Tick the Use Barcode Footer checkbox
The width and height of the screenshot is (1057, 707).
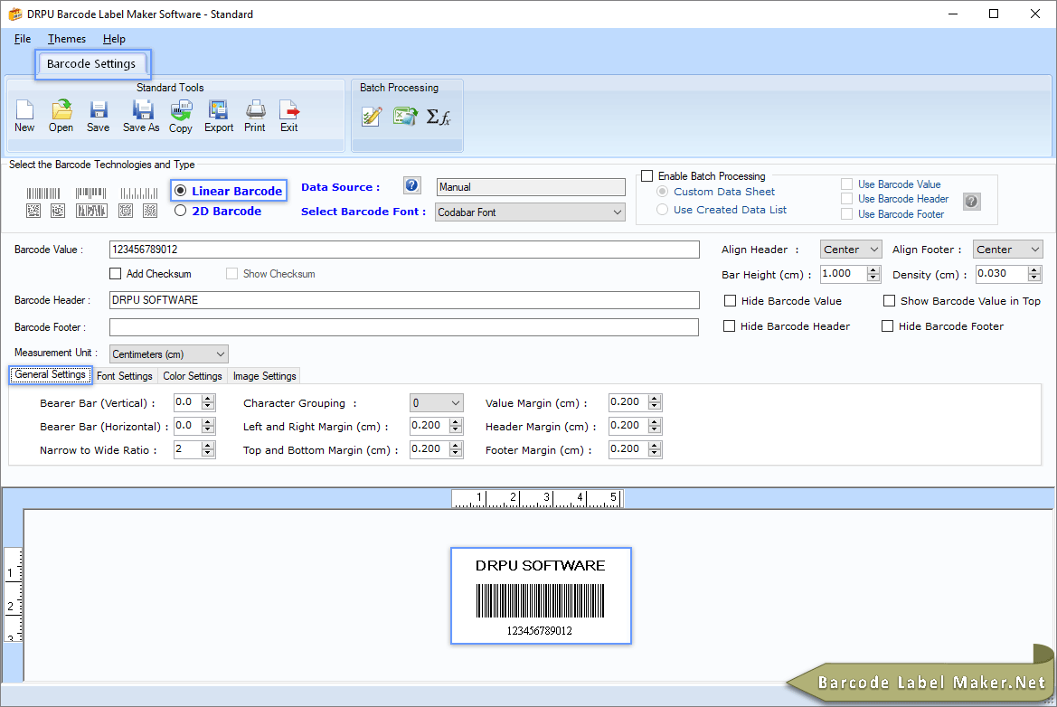846,213
